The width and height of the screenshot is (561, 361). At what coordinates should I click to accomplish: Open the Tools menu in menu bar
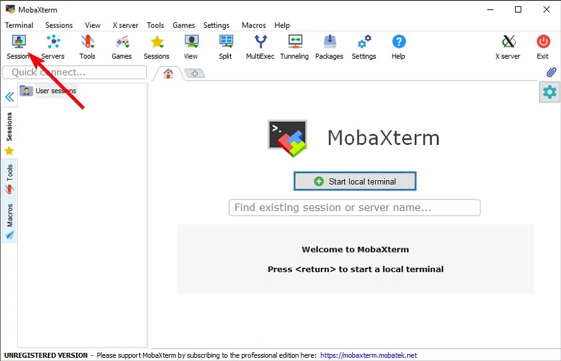(155, 25)
